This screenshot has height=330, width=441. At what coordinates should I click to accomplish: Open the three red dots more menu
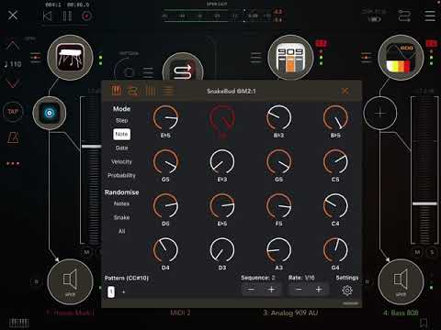pos(13,163)
